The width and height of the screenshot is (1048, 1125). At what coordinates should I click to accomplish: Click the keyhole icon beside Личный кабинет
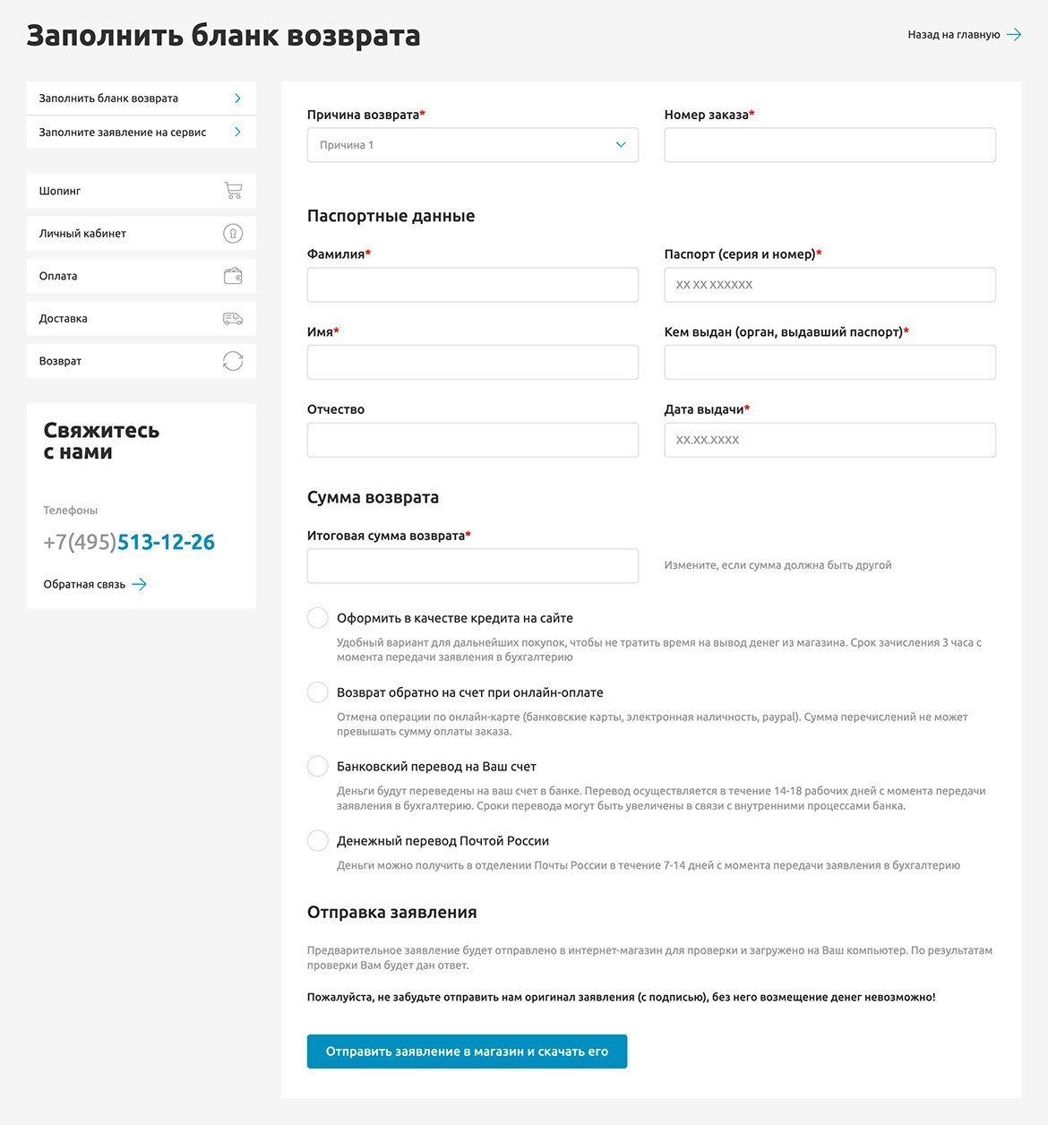tap(233, 234)
